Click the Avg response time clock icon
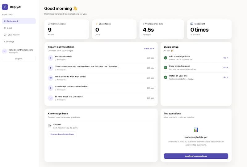 (x=144, y=24)
